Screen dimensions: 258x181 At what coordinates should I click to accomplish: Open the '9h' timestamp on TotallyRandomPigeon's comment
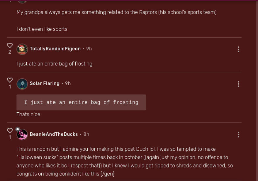[x=89, y=49]
